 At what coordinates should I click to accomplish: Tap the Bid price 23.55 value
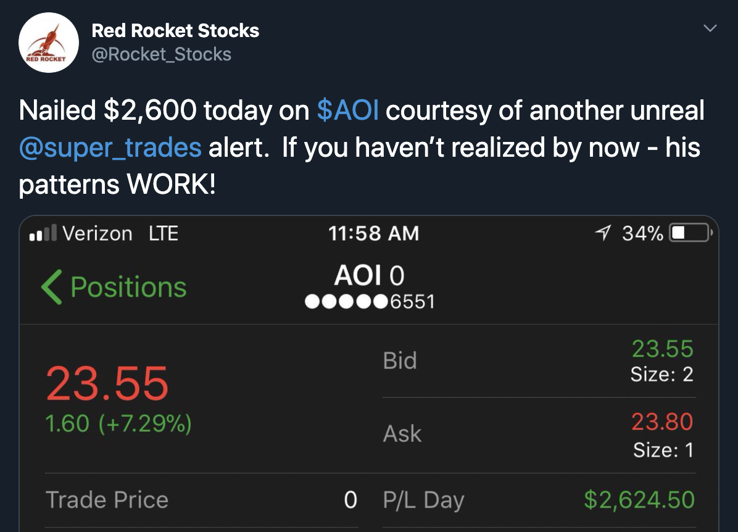pos(662,350)
